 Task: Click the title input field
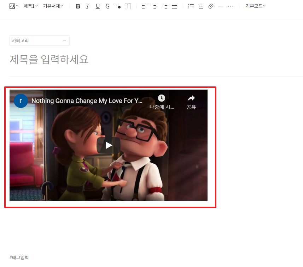49,59
